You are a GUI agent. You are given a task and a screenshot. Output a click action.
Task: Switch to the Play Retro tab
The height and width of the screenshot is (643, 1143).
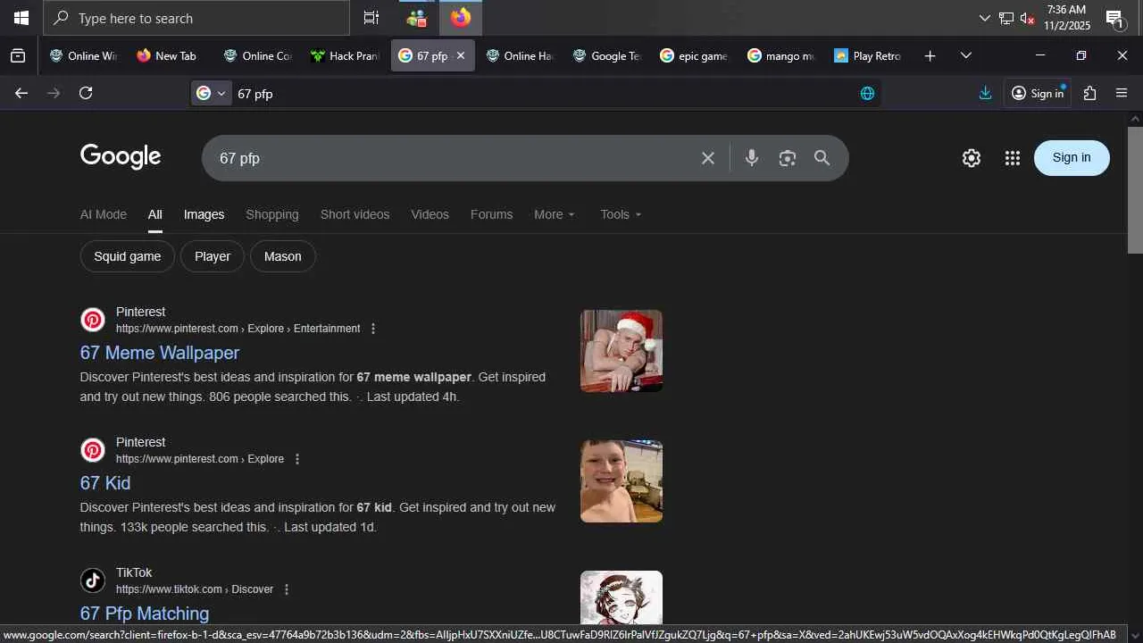point(868,55)
